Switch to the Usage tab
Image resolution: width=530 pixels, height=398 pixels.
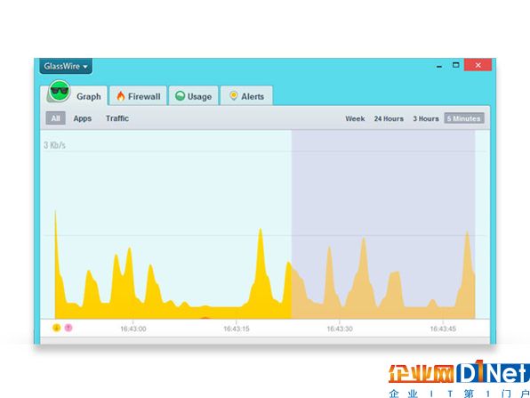tap(193, 96)
